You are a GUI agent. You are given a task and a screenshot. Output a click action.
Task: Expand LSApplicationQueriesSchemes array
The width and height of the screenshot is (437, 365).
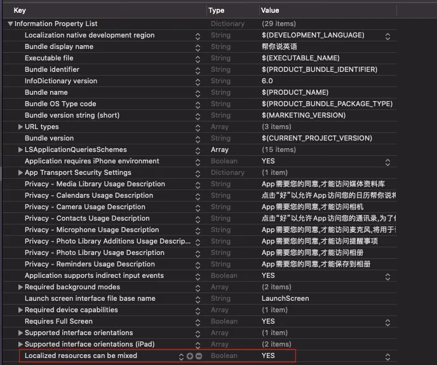click(21, 150)
